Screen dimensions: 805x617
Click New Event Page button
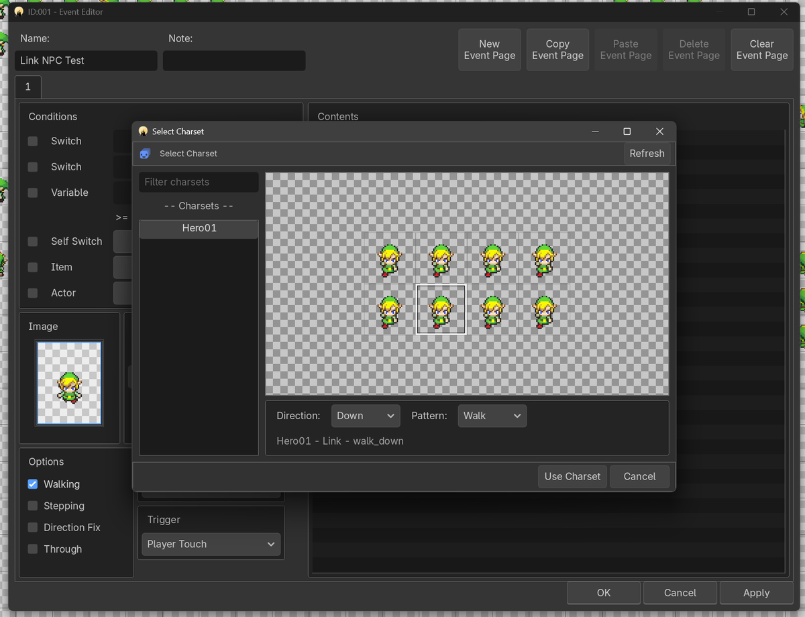[x=490, y=50]
